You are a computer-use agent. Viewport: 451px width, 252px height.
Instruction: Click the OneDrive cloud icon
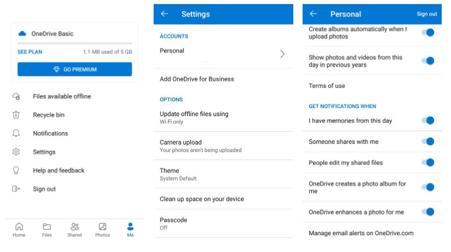[x=22, y=34]
